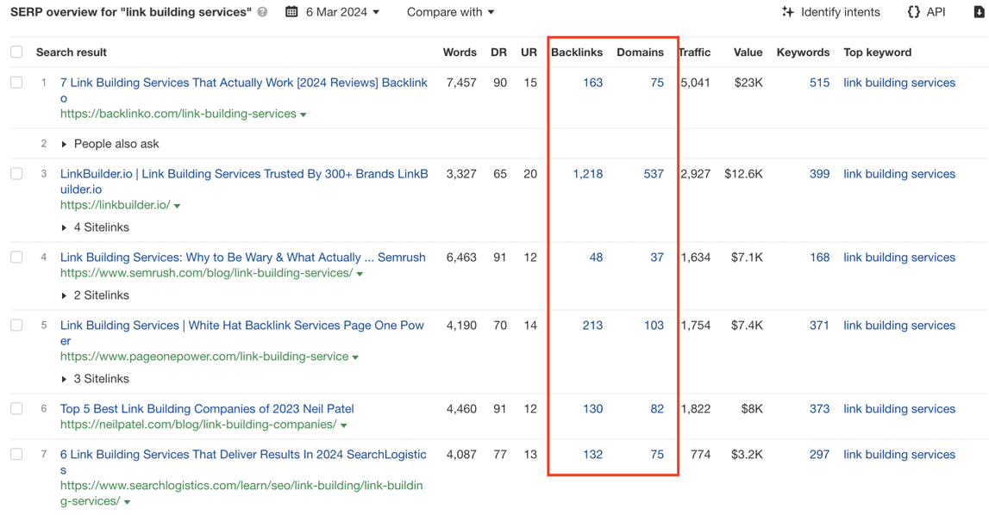Viewport: 989px width, 515px height.
Task: Check the box for the linkbuilder.io result
Action: point(16,173)
